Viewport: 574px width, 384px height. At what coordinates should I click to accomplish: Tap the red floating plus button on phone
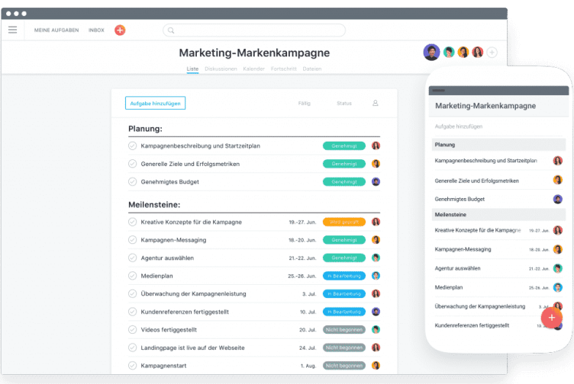(x=552, y=318)
